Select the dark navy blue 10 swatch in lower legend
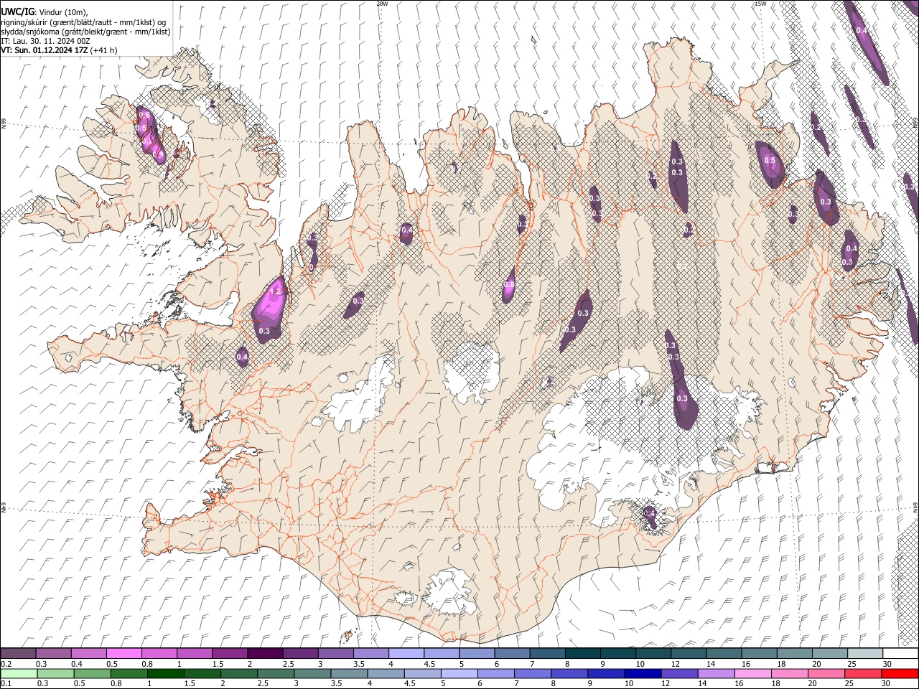 click(641, 674)
